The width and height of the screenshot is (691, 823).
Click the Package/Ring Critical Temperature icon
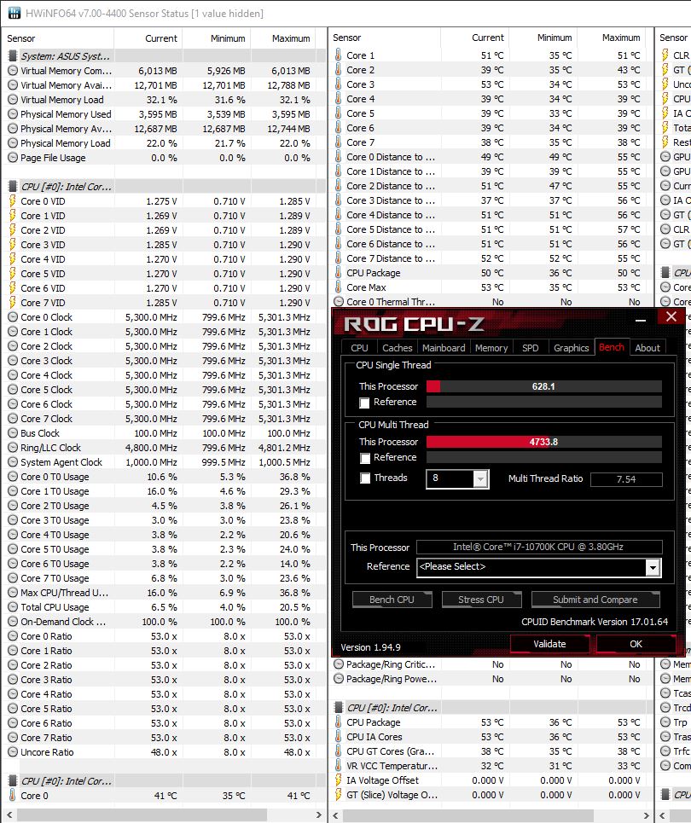coord(339,664)
